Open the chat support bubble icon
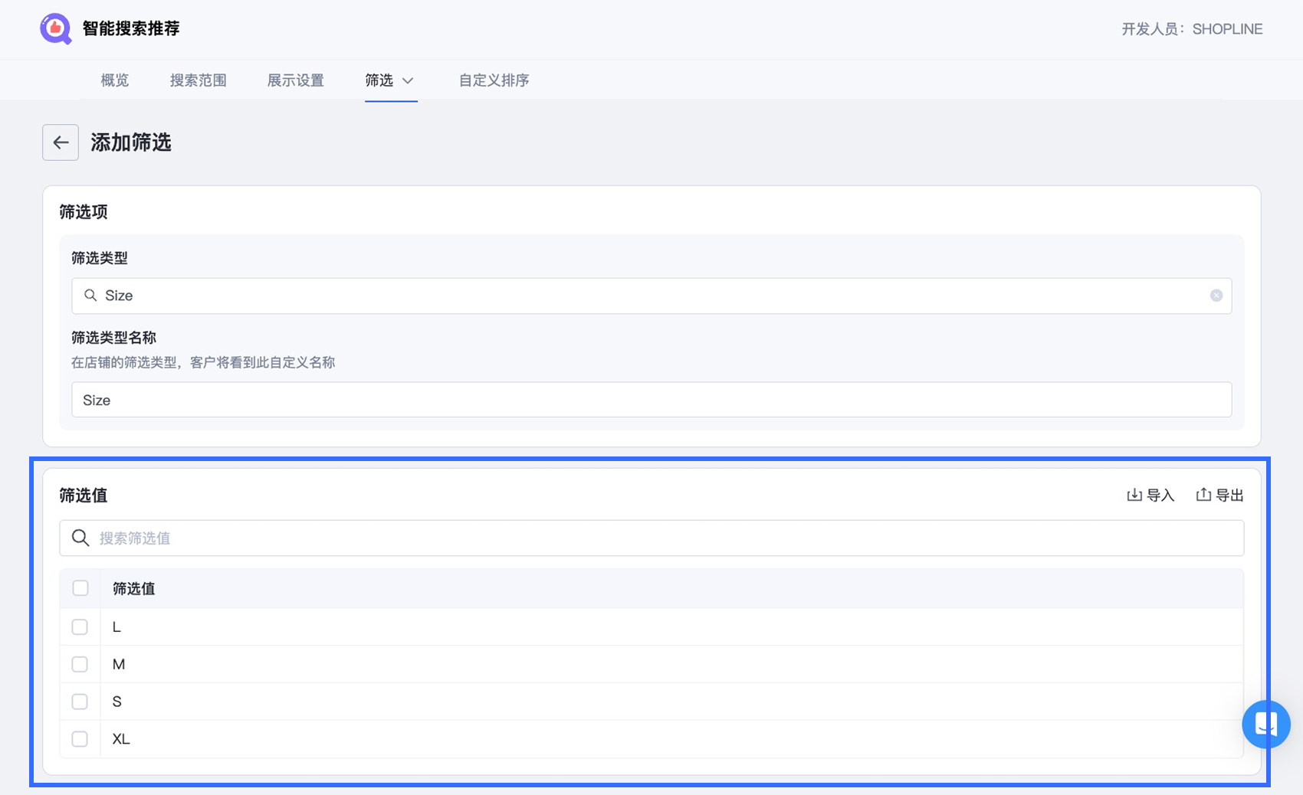Screen dimensions: 1303x795 point(1266,725)
